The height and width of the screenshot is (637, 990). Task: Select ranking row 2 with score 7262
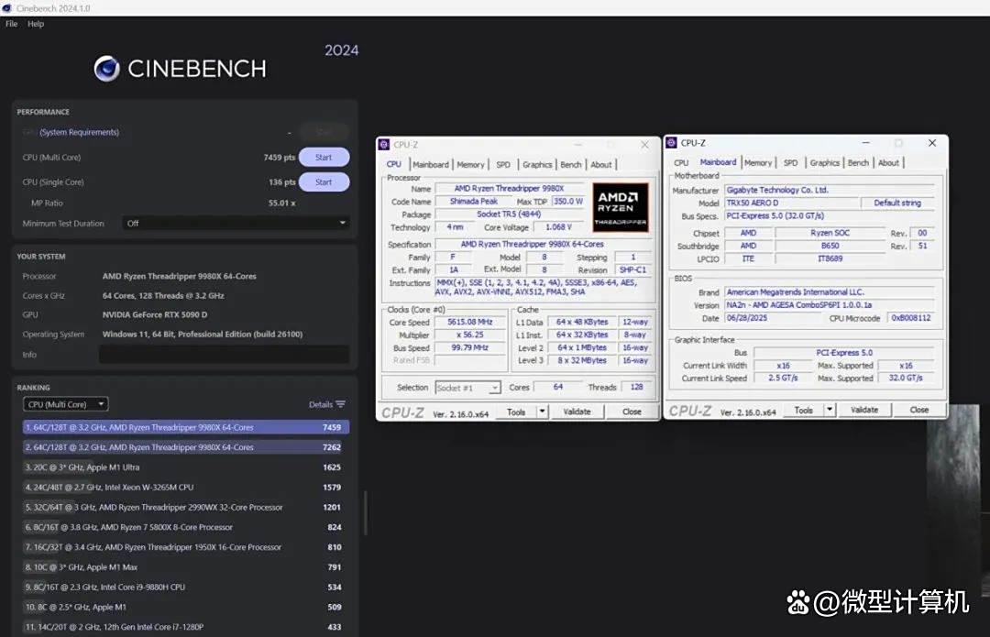point(185,447)
